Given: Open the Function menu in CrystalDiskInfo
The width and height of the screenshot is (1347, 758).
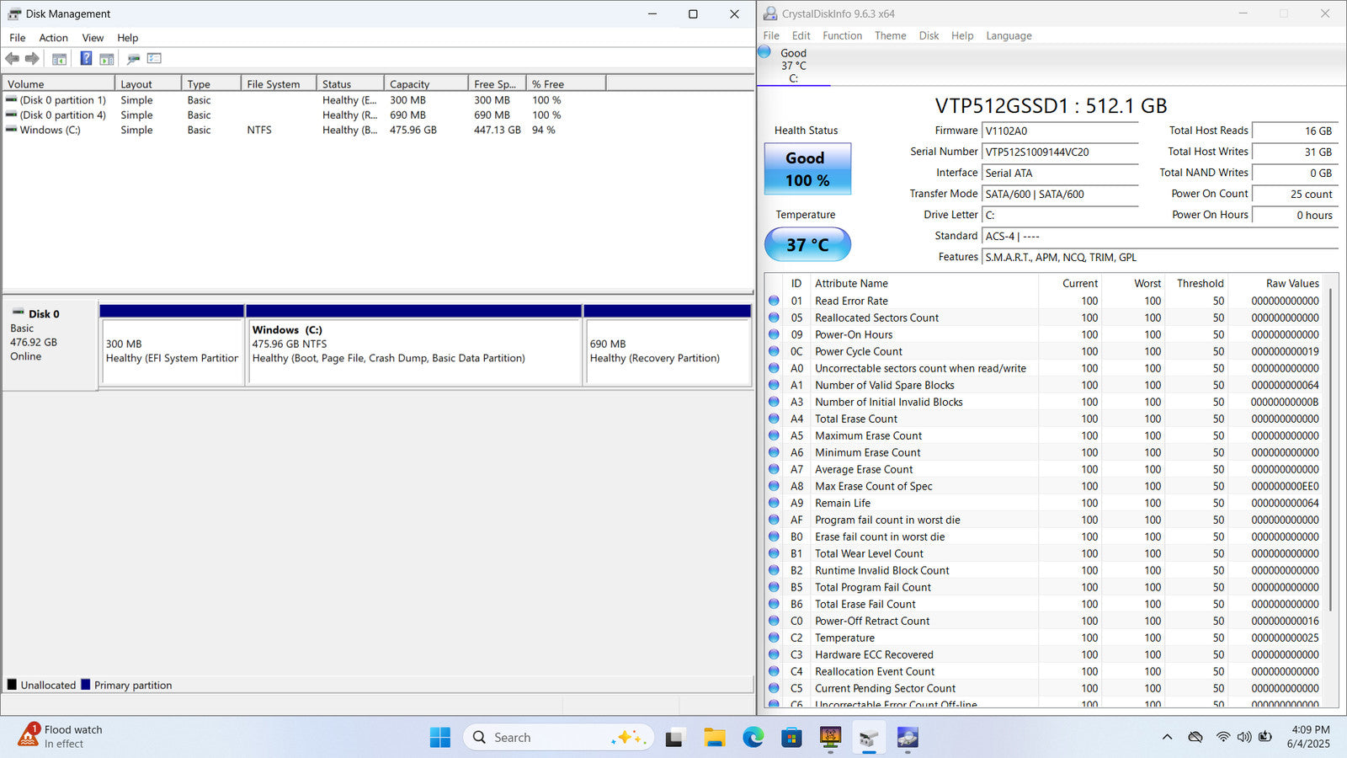Looking at the screenshot, I should 842,36.
